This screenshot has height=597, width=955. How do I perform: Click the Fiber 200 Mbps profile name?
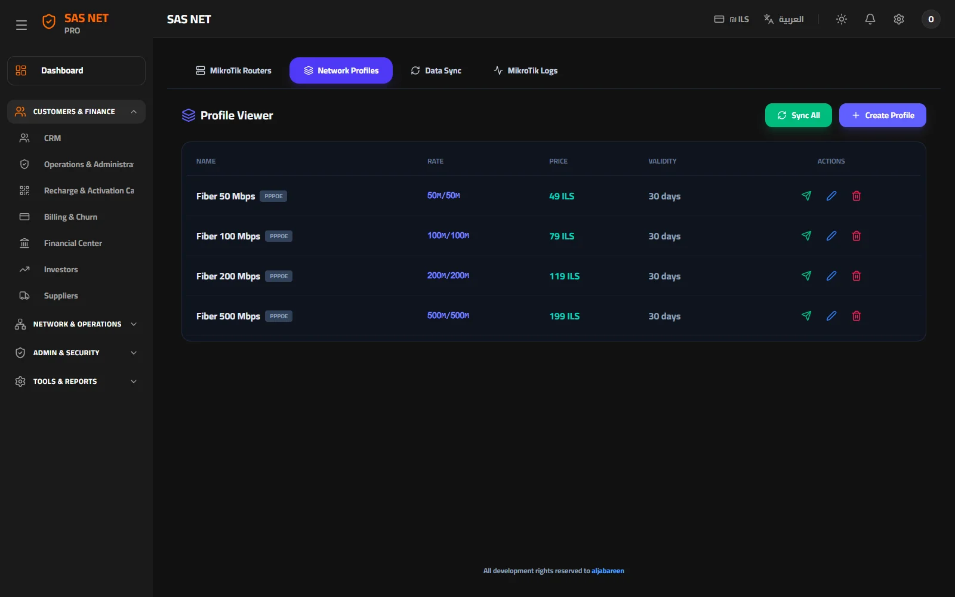pos(228,276)
